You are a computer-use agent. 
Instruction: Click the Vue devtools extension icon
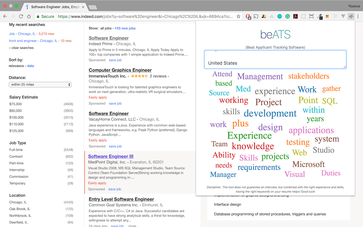[343, 16]
